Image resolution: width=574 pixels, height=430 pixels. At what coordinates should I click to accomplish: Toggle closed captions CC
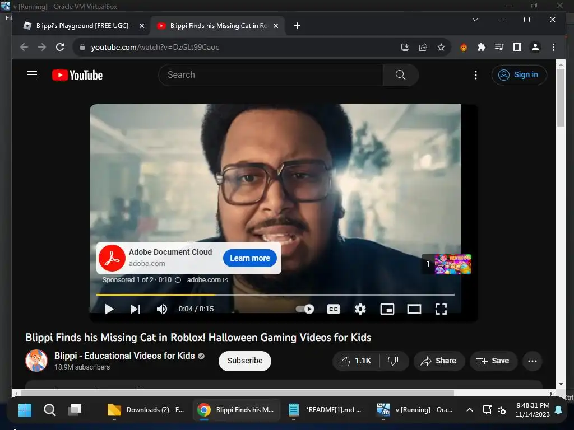tap(333, 309)
